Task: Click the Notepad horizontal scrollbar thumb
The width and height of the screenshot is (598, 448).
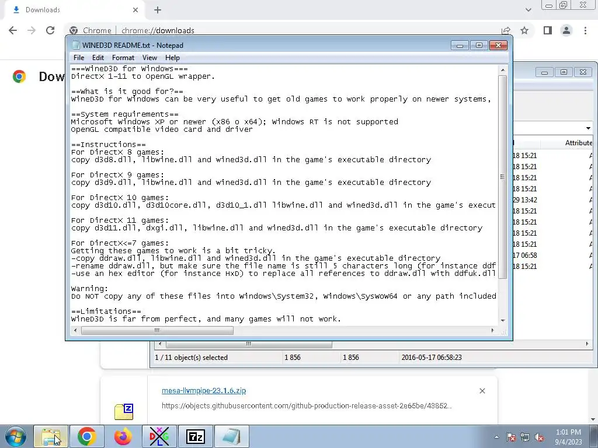Action: pos(157,330)
